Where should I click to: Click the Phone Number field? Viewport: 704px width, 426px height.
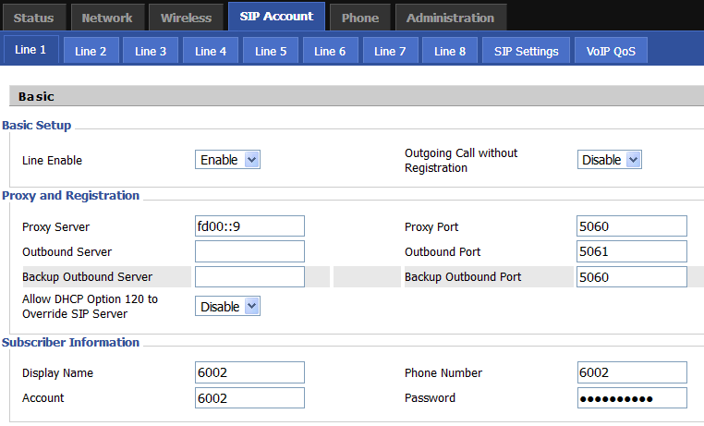tap(631, 372)
